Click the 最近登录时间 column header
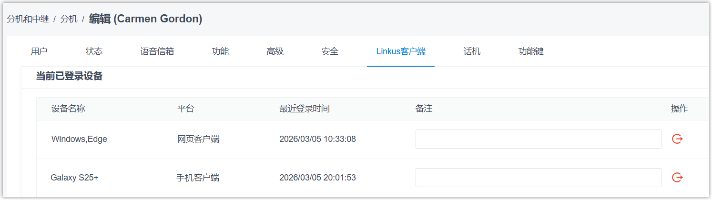This screenshot has width=712, height=200. (x=304, y=109)
